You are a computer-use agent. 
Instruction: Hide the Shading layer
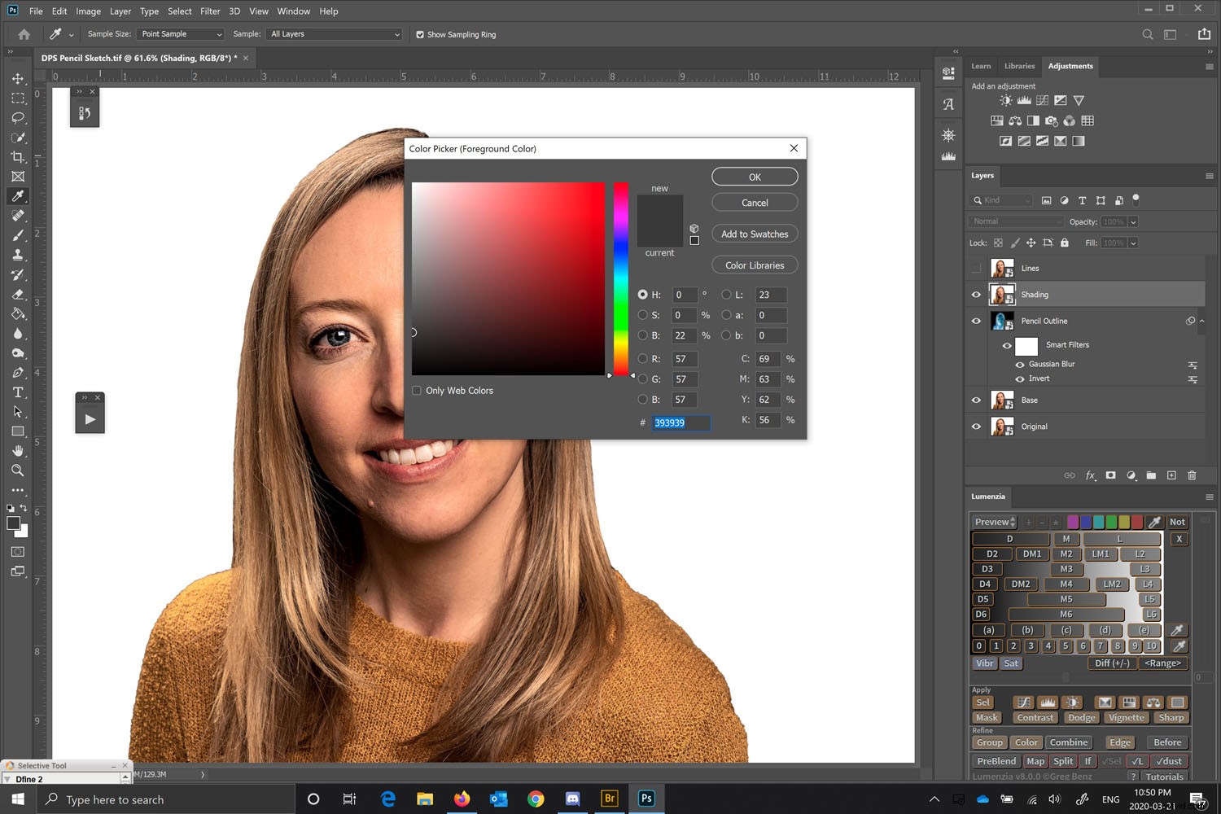pos(976,294)
